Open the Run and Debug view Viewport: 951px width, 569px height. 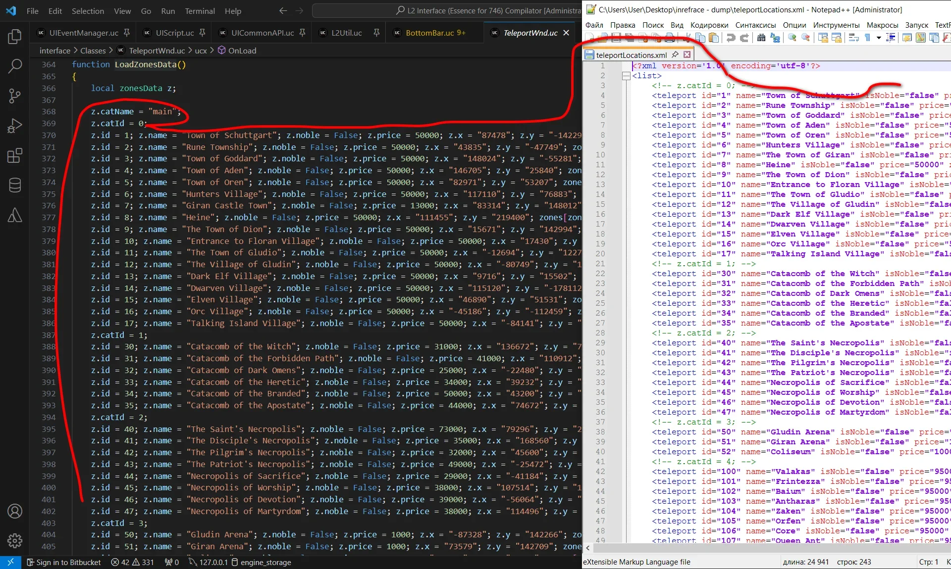coord(15,126)
